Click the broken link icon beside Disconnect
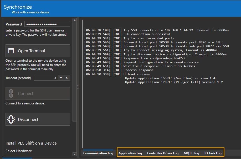 11,119
